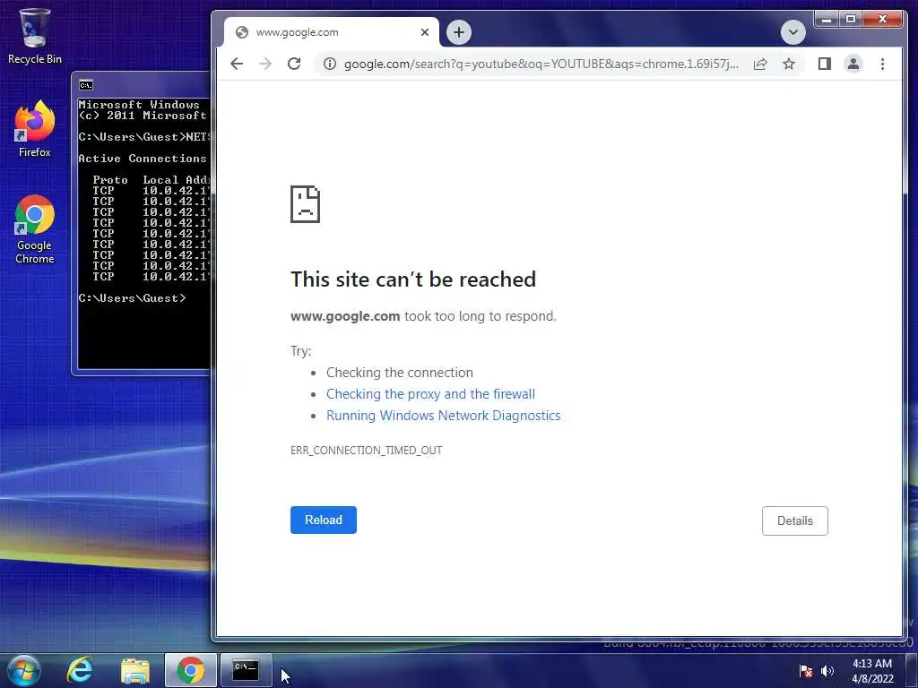Viewport: 918px width, 688px height.
Task: Open the Windows Start orb
Action: (24, 670)
